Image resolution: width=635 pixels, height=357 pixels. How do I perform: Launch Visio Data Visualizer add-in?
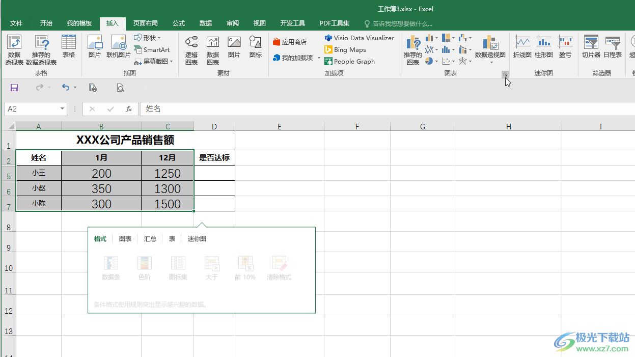(x=359, y=38)
